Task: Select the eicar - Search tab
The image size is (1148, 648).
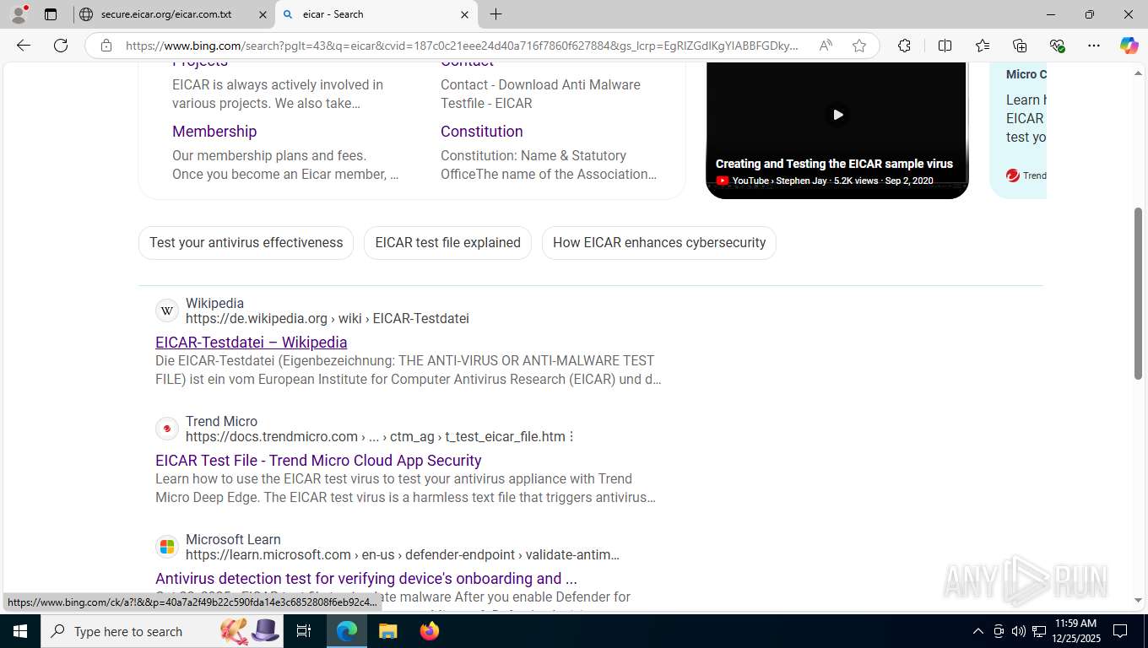Action: pos(375,14)
